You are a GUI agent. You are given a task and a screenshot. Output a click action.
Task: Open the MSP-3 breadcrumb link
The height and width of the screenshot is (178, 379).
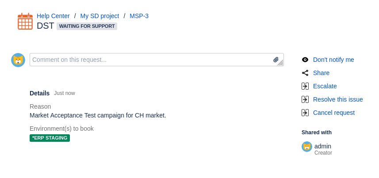[139, 16]
